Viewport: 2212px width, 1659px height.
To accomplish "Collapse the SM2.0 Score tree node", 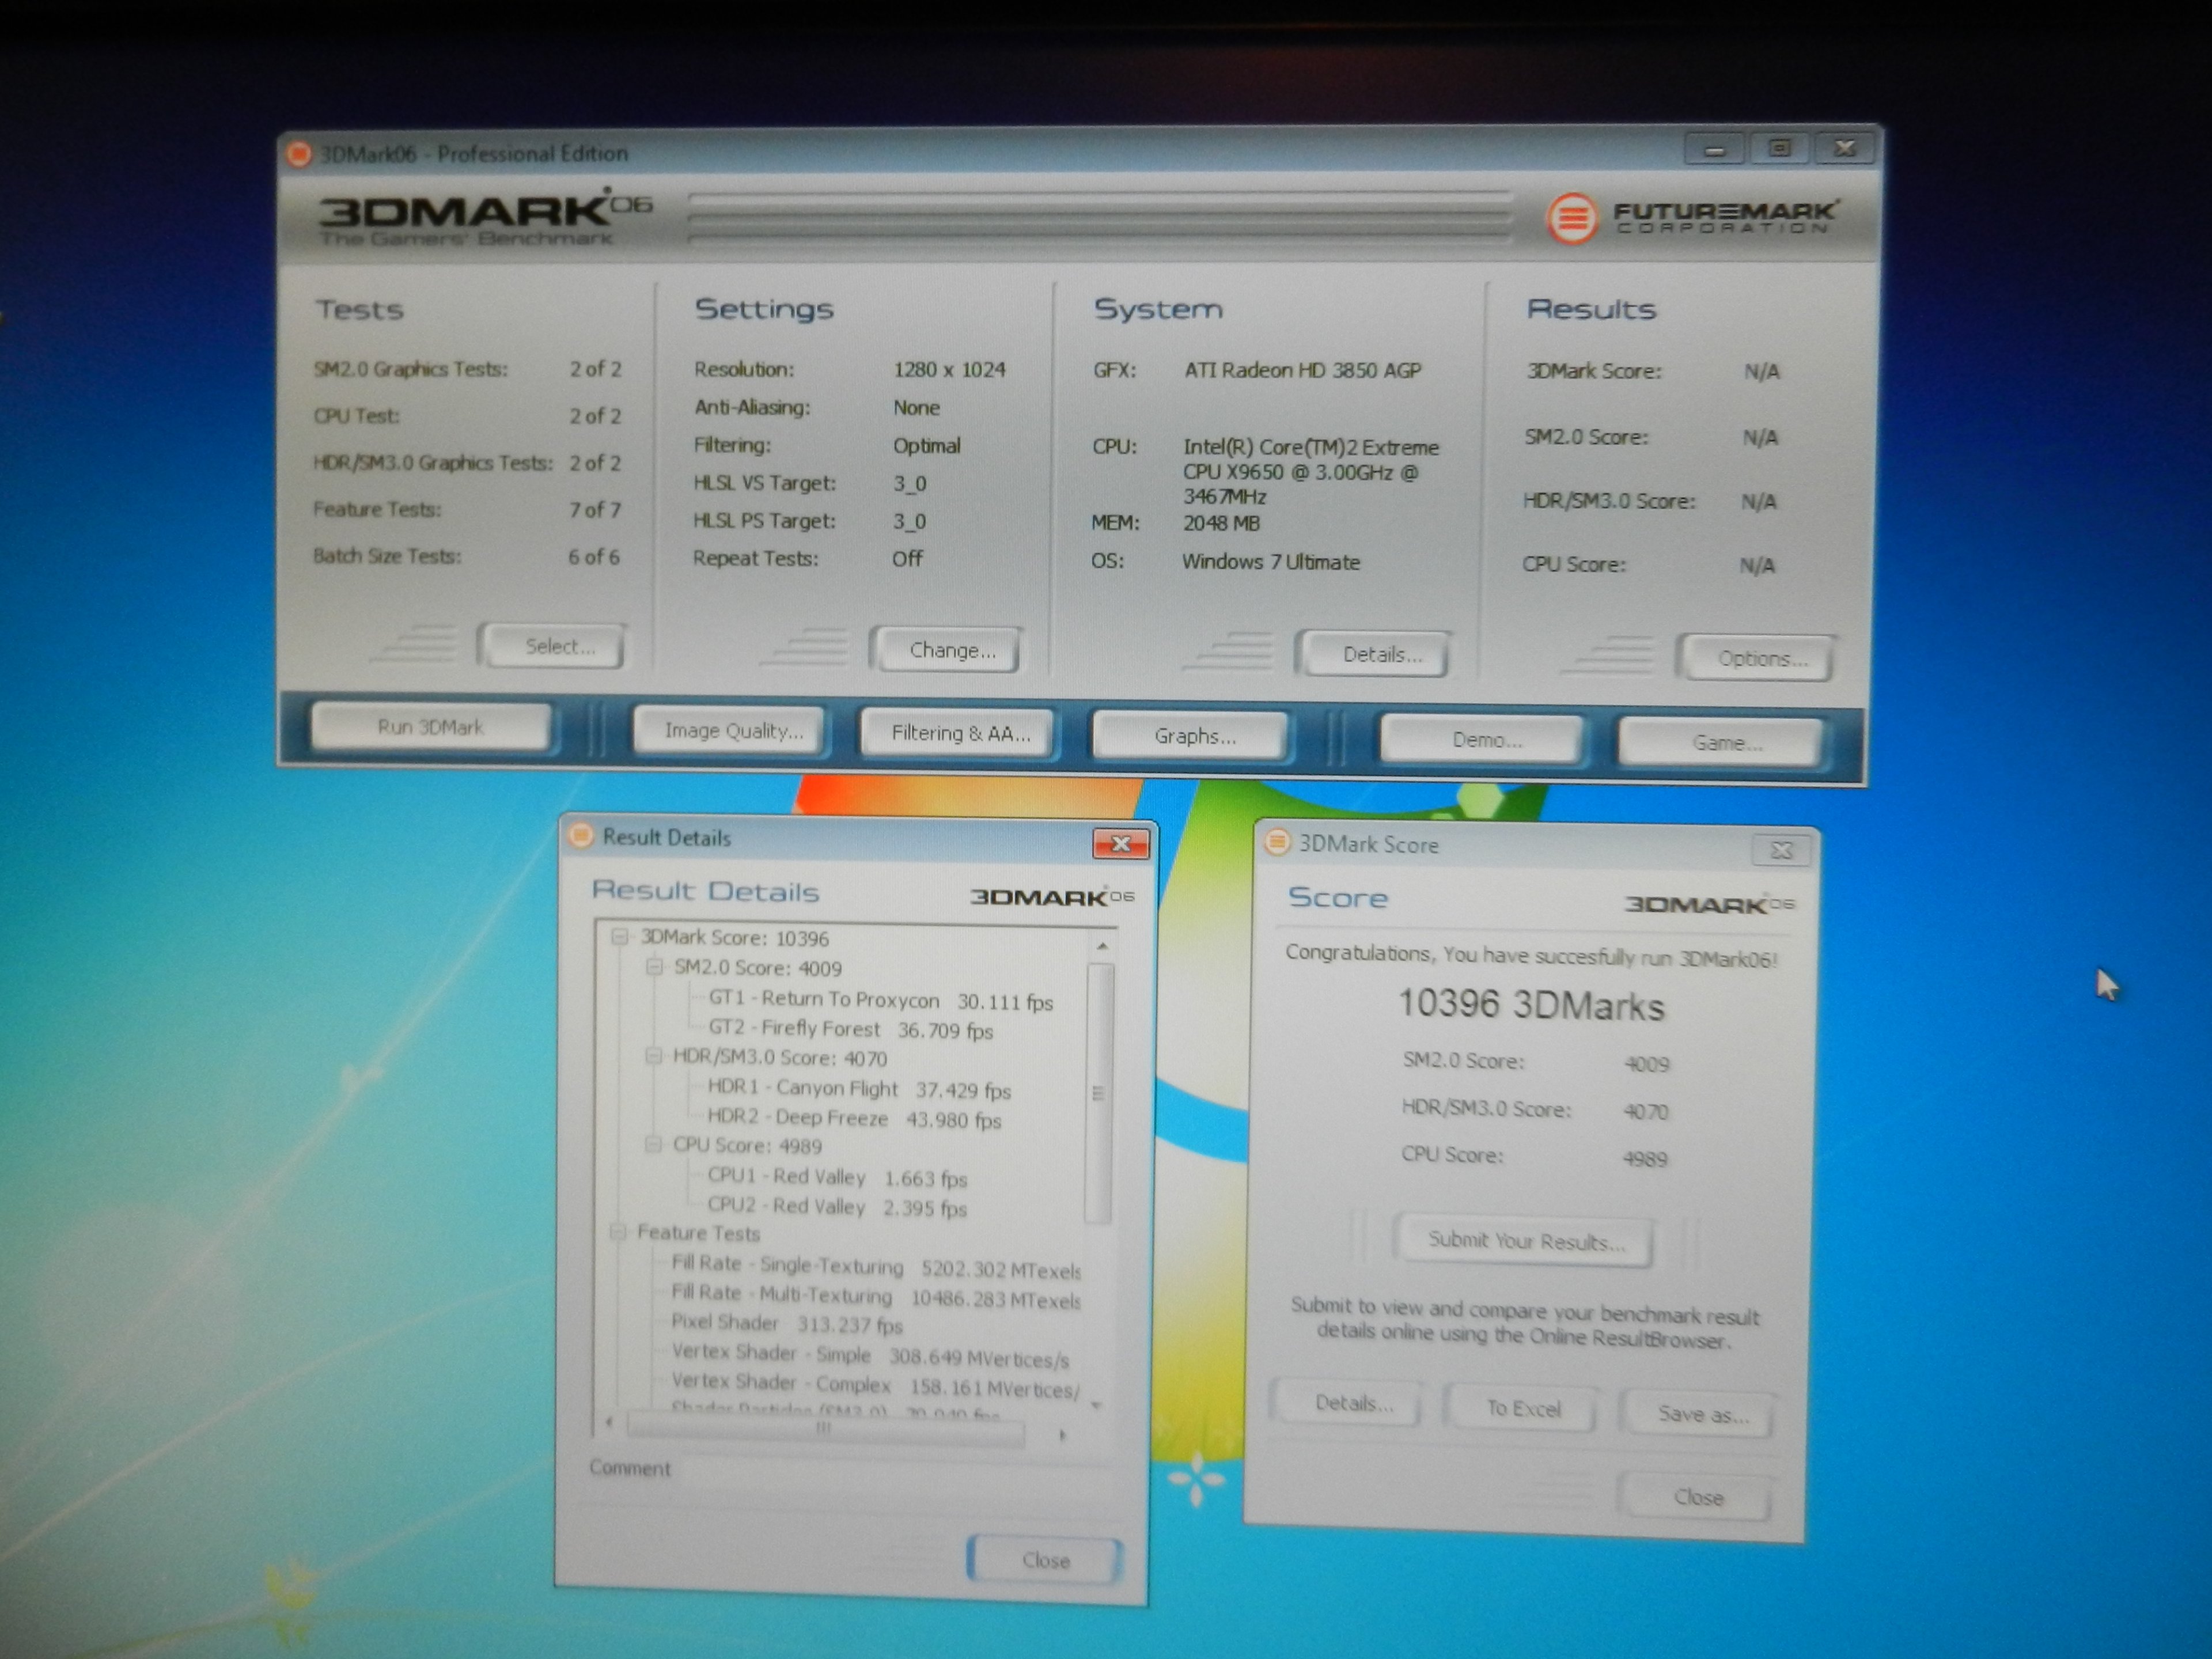I will pos(654,967).
